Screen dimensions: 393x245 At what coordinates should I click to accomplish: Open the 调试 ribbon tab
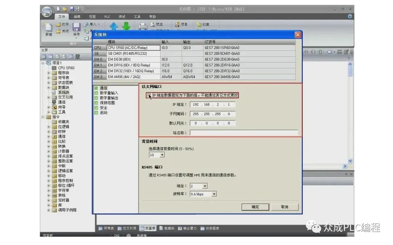coord(122,16)
